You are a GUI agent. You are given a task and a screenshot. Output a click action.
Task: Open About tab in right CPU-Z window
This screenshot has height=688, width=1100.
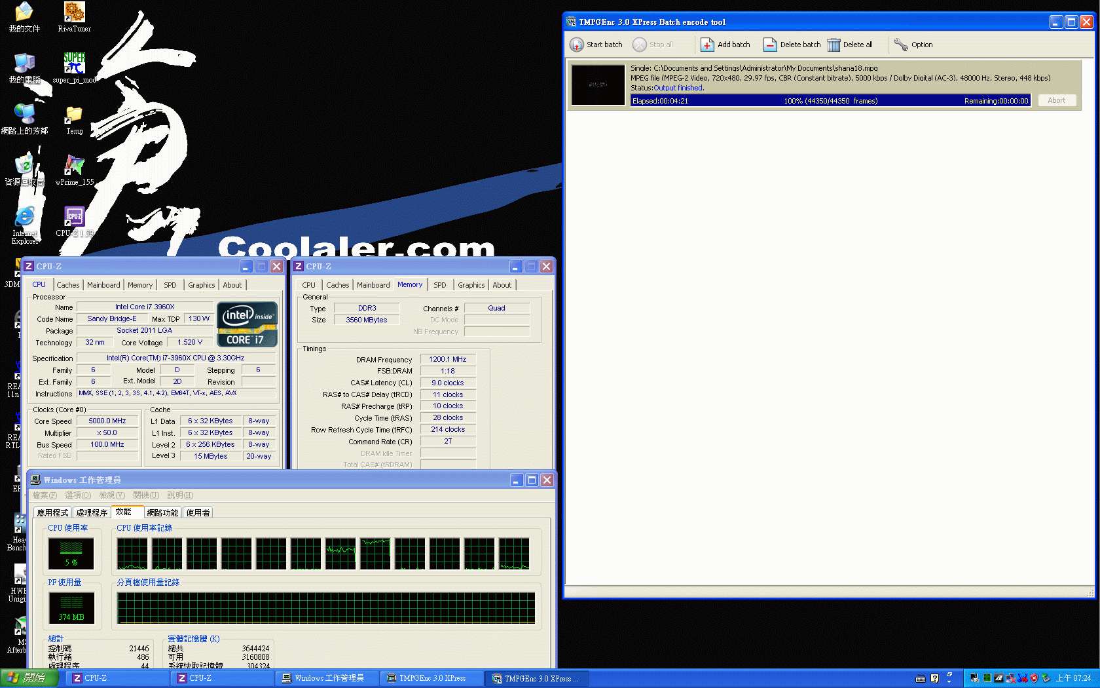(502, 285)
